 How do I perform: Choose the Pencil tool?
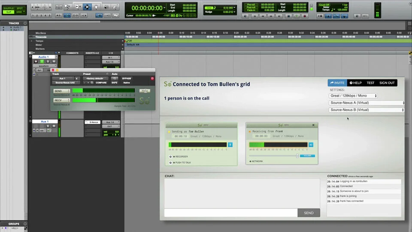115,7
